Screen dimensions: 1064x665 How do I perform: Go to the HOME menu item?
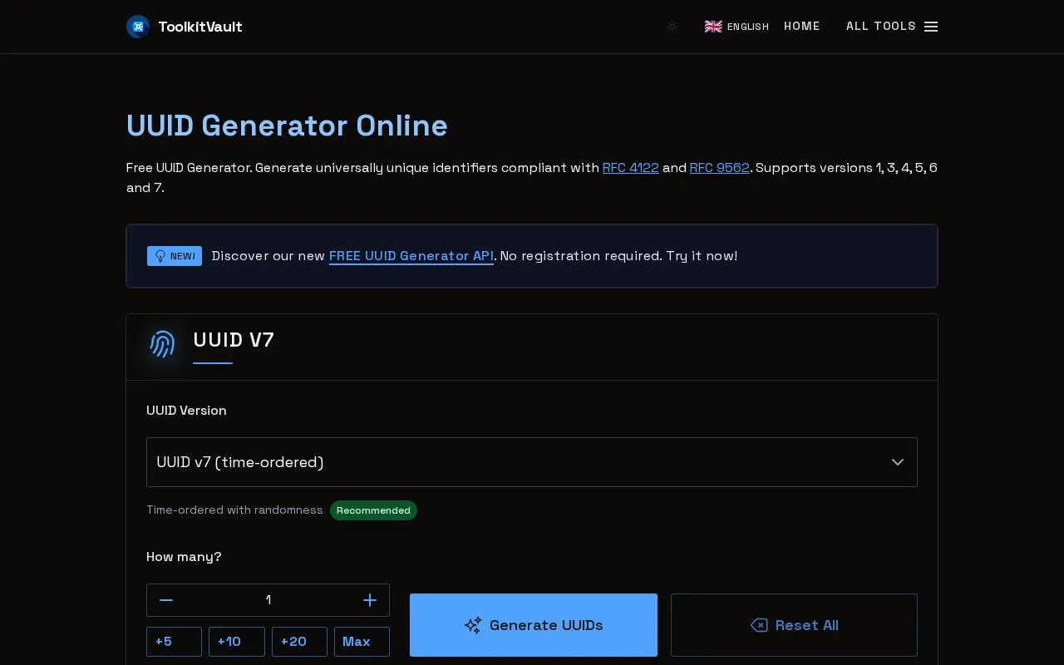(802, 27)
